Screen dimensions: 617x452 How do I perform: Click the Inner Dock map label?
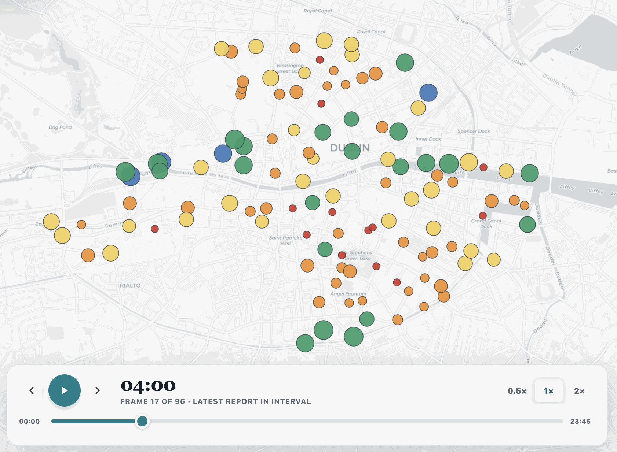[x=428, y=139]
